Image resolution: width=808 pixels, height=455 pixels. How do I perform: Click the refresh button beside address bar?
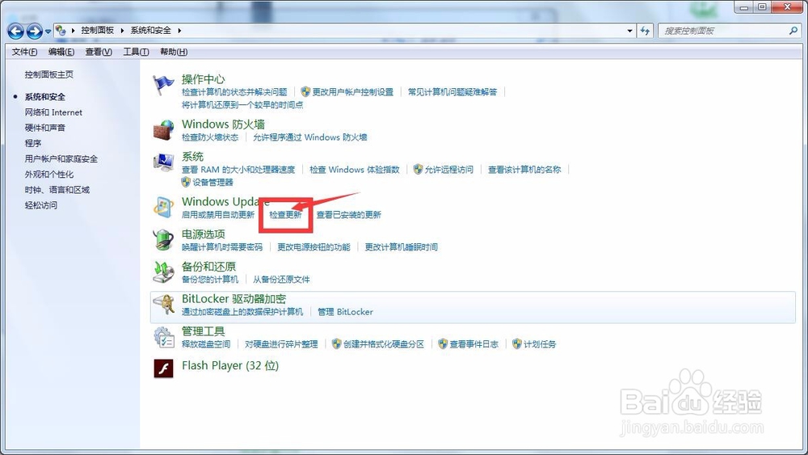point(645,31)
